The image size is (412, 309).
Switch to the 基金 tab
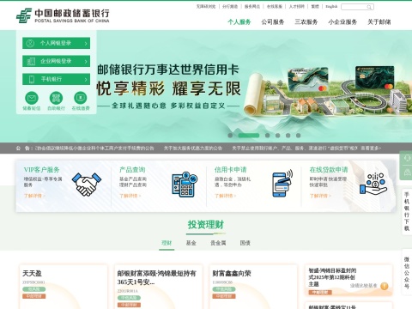click(191, 243)
